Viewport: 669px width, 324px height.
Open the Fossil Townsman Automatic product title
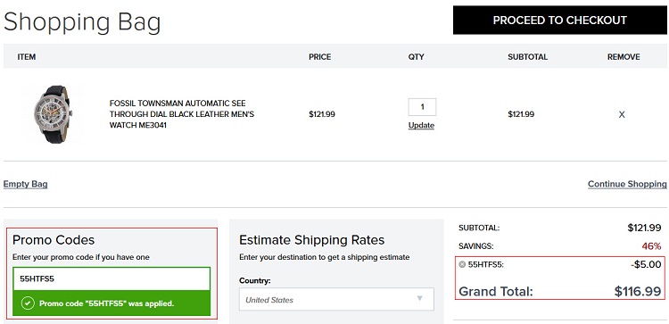(182, 114)
